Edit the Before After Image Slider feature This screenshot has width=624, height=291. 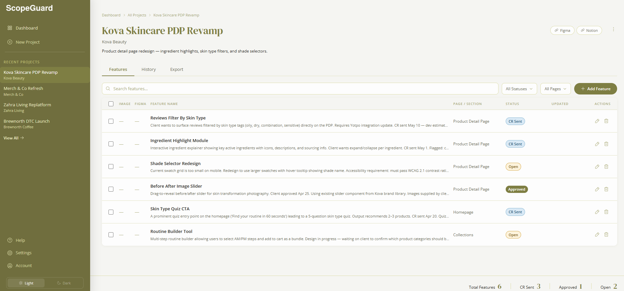click(x=597, y=189)
